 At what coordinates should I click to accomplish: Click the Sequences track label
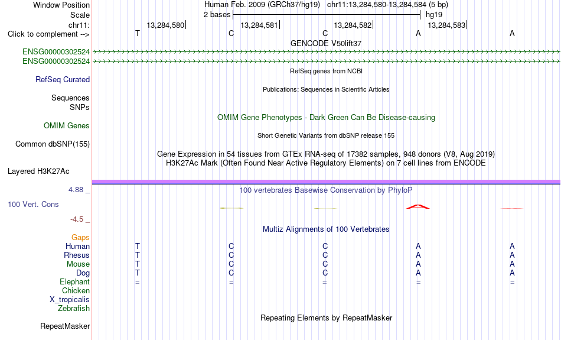click(70, 98)
